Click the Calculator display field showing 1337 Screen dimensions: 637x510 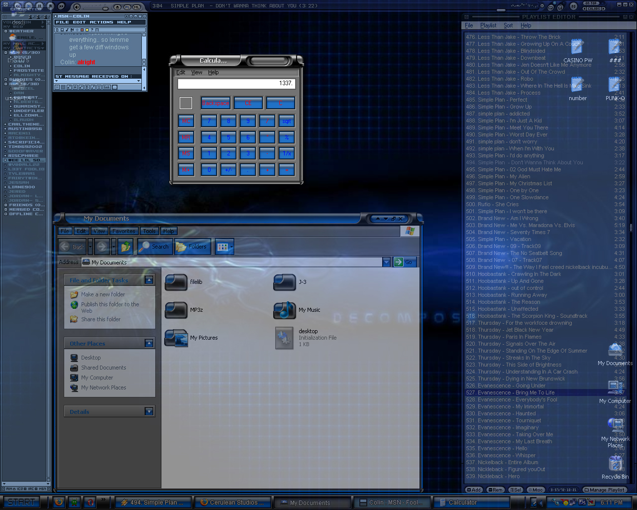tap(236, 84)
